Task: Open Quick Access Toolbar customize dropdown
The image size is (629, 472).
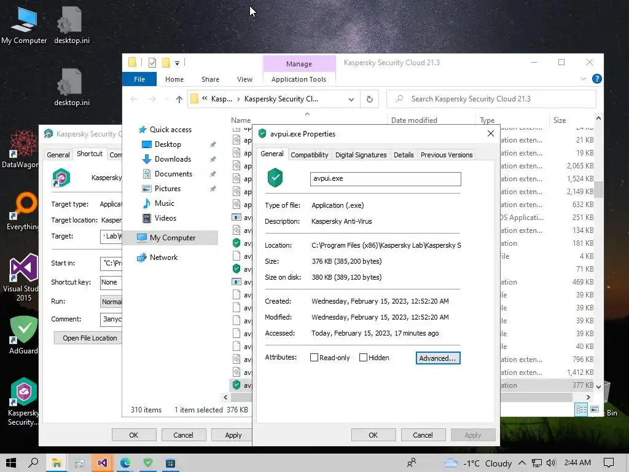Action: (x=177, y=63)
